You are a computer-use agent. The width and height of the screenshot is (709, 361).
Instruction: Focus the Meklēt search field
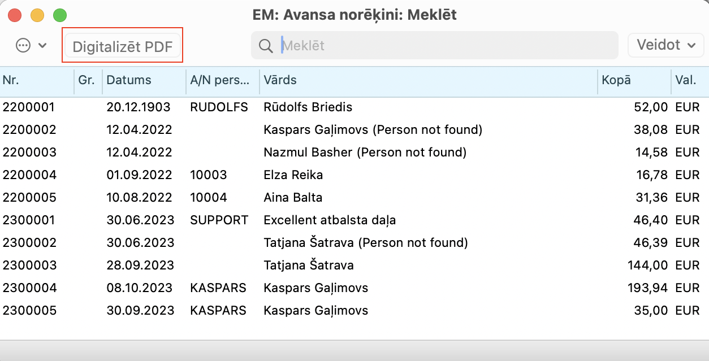coord(441,45)
